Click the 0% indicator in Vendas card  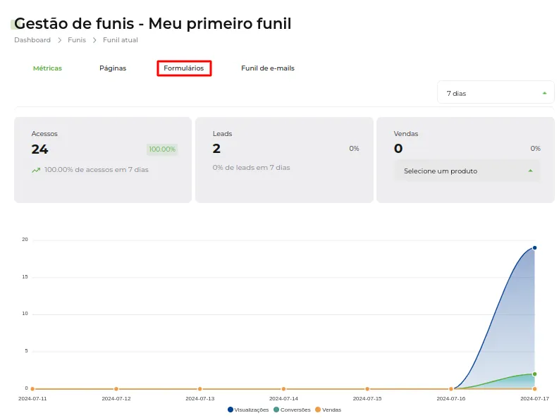536,149
